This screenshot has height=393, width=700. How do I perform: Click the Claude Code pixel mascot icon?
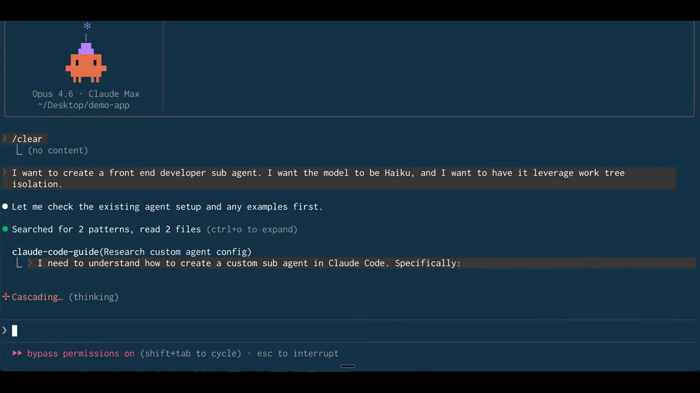click(86, 62)
